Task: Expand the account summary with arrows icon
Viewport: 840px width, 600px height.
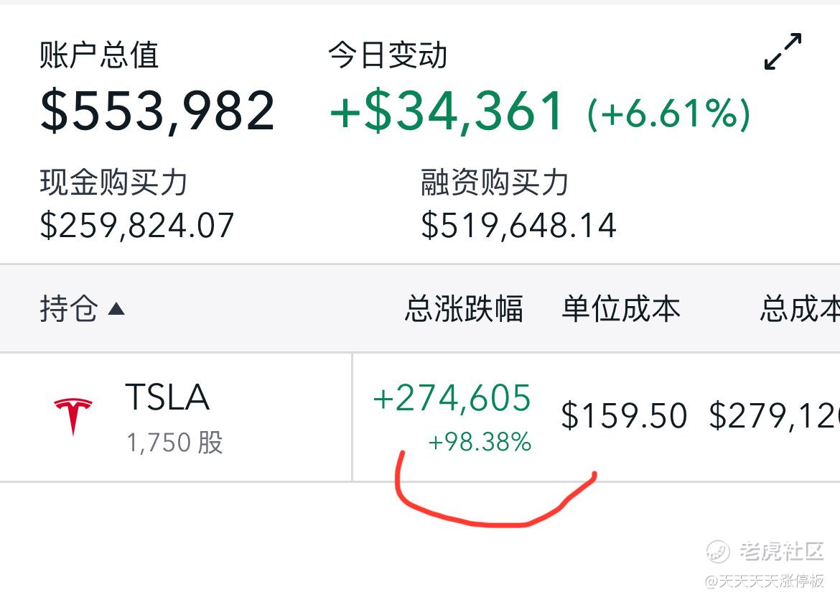Action: tap(783, 52)
